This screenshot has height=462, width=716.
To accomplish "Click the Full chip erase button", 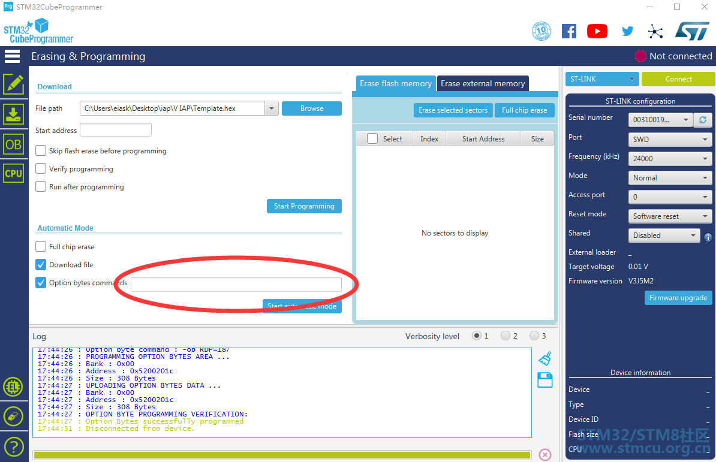I will coord(524,110).
